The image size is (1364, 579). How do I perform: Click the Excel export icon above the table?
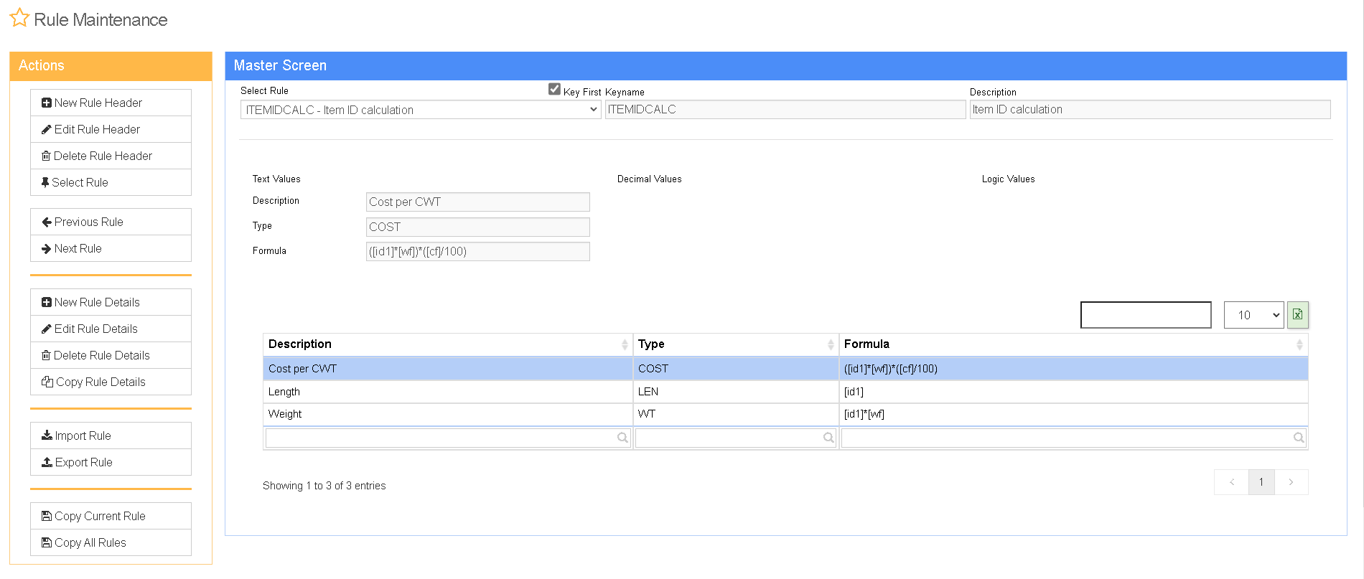(1298, 315)
